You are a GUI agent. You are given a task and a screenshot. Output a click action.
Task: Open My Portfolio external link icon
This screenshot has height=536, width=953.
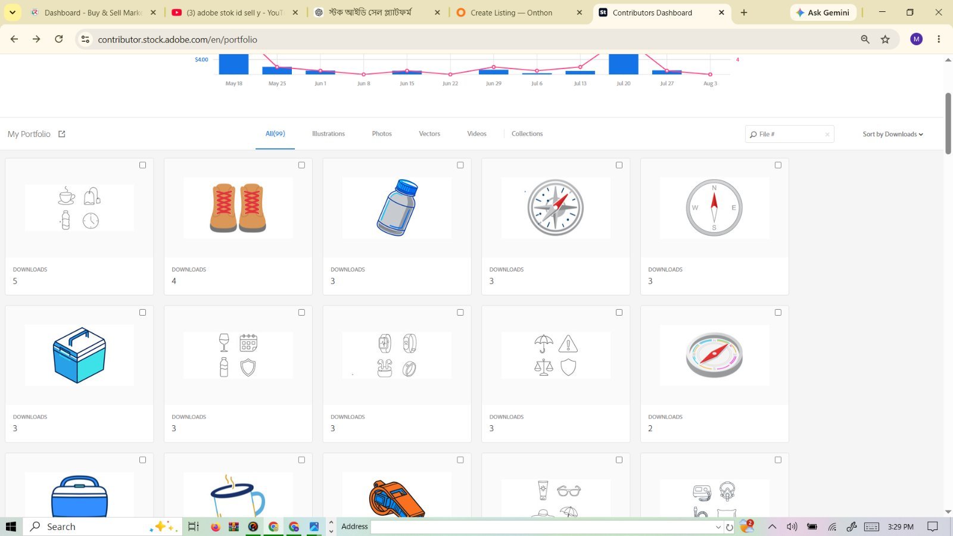click(x=61, y=134)
